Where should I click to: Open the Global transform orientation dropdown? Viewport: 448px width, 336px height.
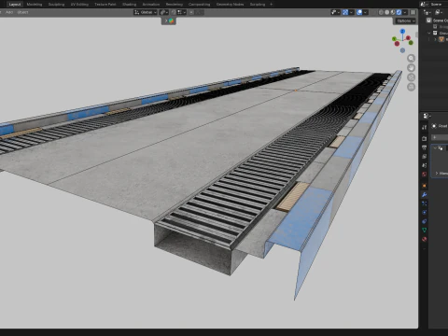pyautogui.click(x=146, y=12)
